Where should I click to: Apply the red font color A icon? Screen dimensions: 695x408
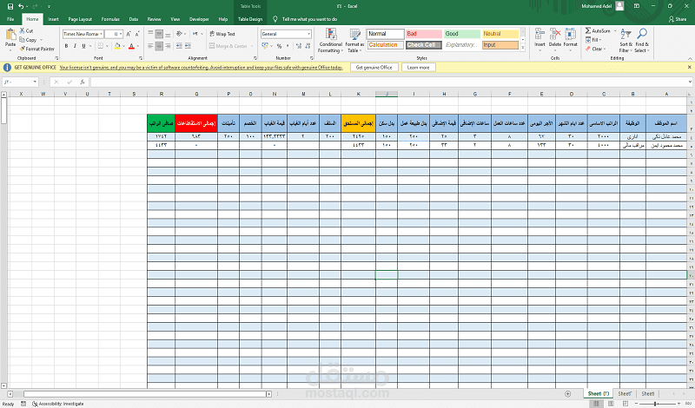pos(131,46)
